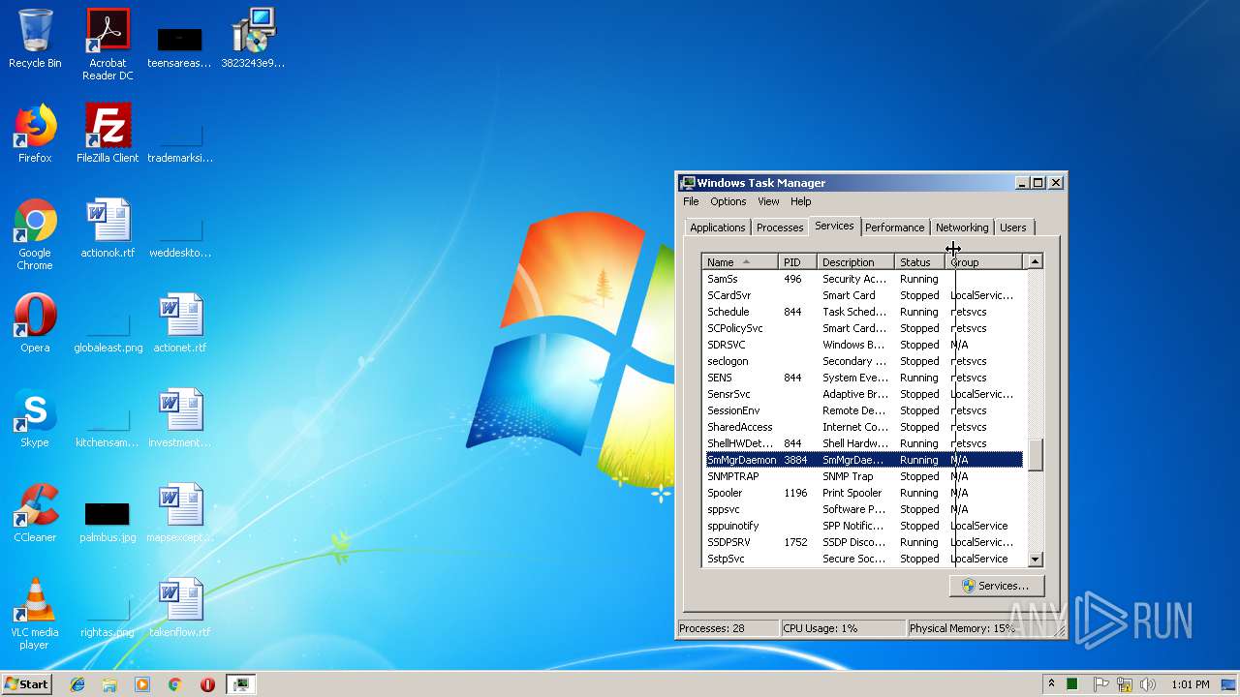
Task: Select the investment document icon
Action: point(180,418)
